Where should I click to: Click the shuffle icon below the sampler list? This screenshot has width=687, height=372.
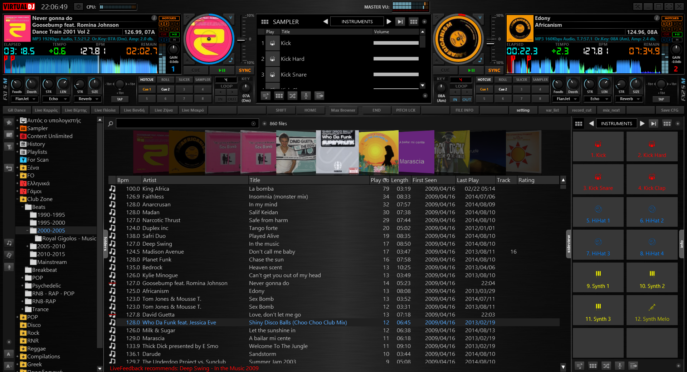(x=292, y=96)
